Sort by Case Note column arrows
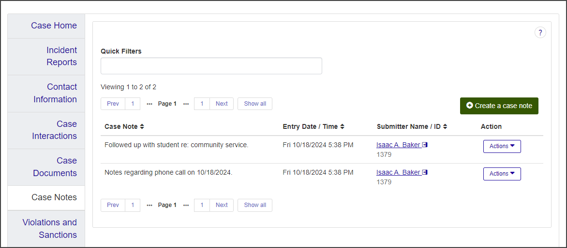The width and height of the screenshot is (567, 248). (142, 126)
